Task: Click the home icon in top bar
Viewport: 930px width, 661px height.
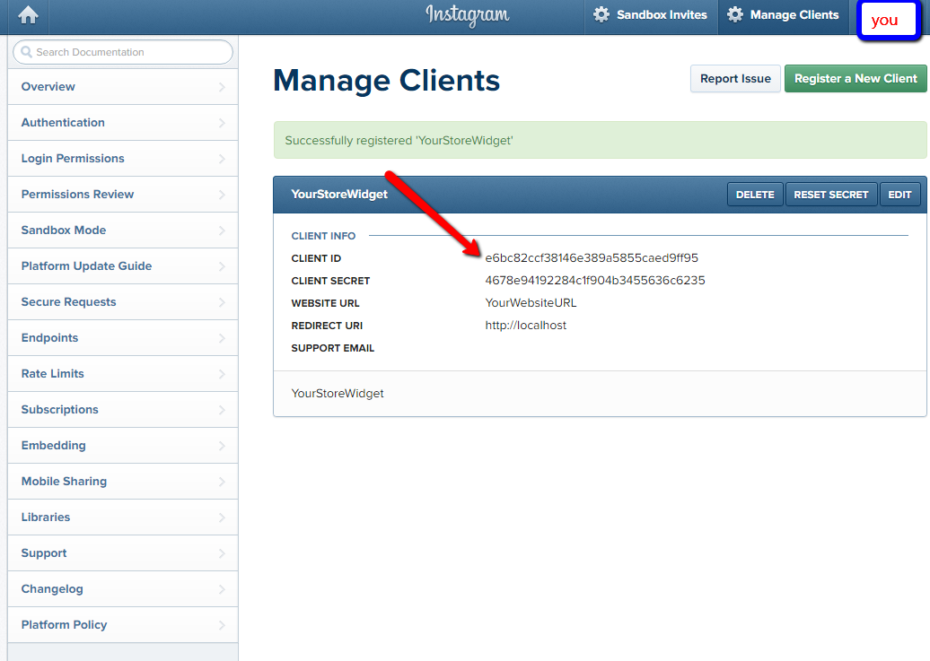Action: coord(28,15)
